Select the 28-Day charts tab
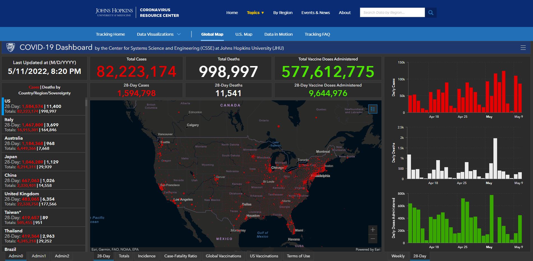This screenshot has width=533, height=261. pos(420,256)
